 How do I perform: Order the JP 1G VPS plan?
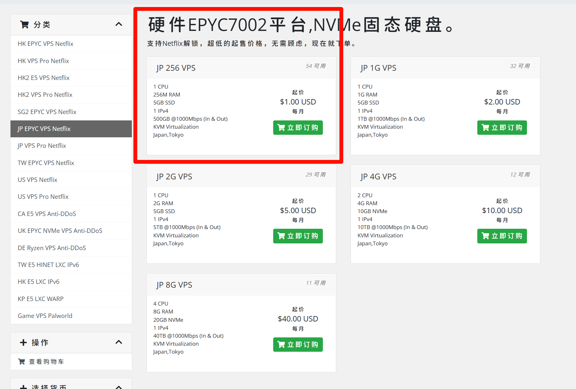[x=502, y=128]
